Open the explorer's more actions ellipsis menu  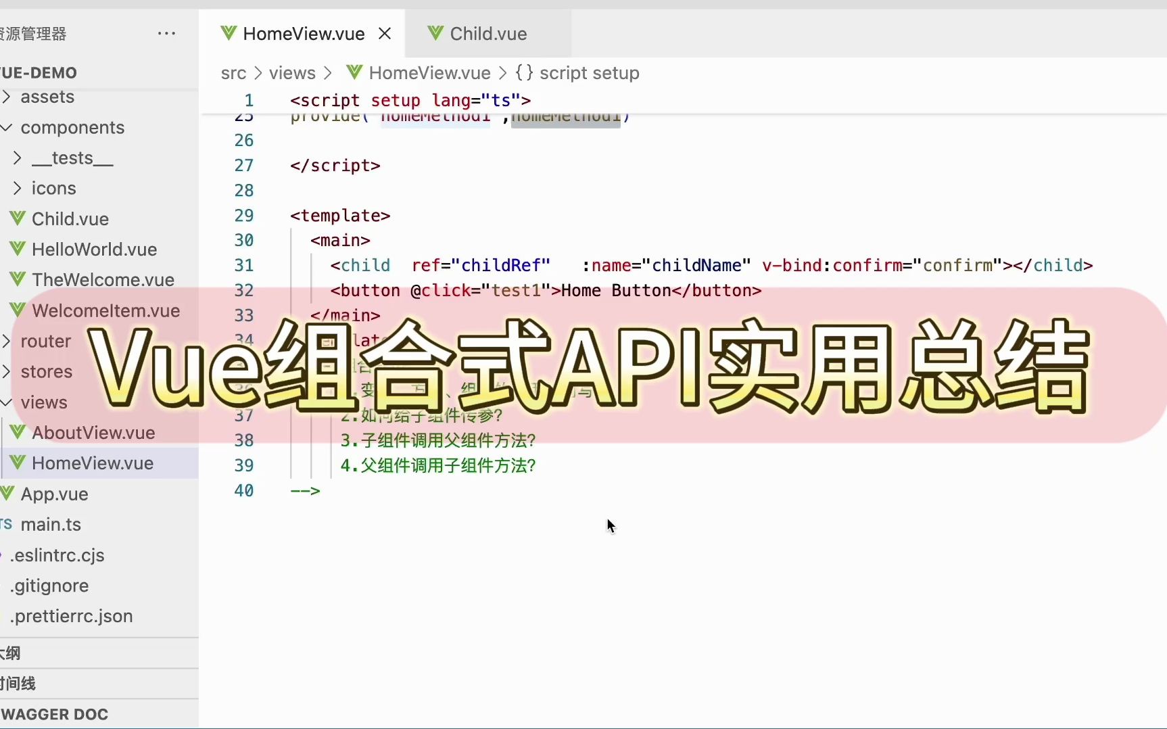tap(166, 33)
